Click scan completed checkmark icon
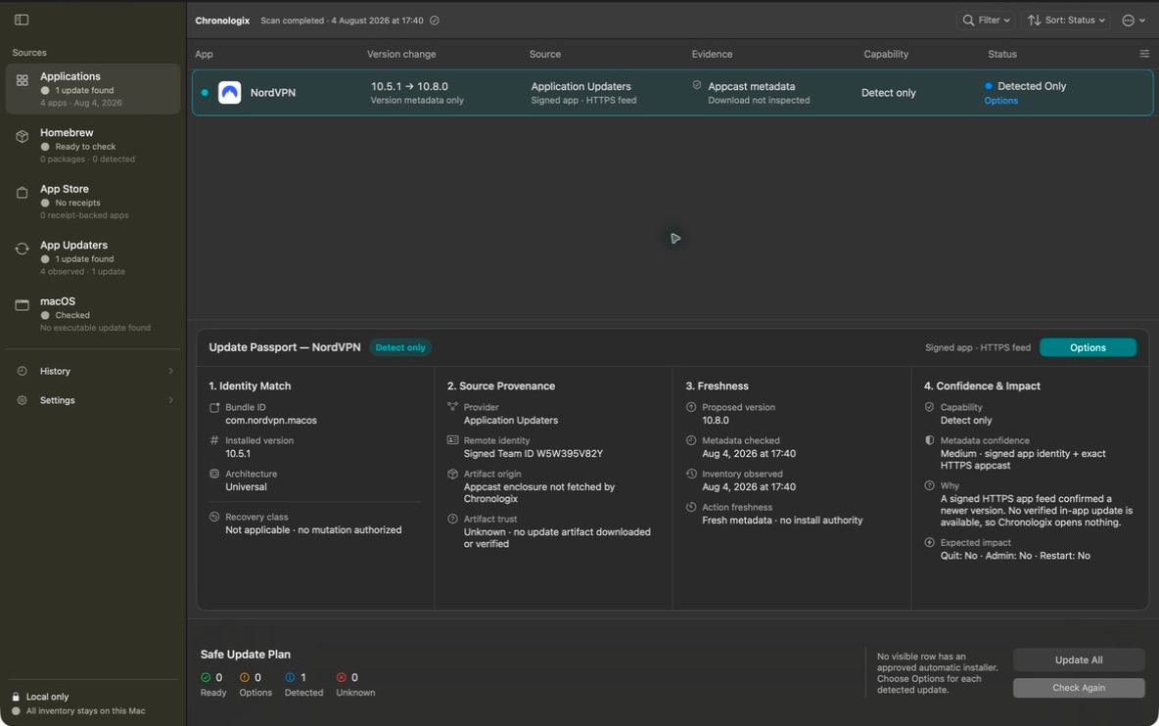1159x726 pixels. (x=435, y=21)
